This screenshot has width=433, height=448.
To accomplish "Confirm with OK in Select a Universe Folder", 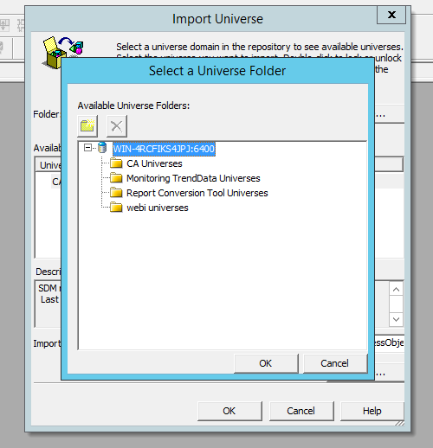I will click(x=266, y=363).
